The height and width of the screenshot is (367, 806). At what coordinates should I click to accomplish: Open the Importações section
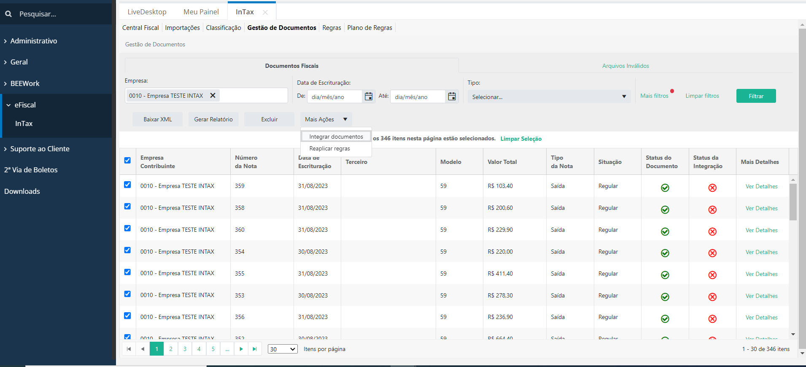pos(183,28)
